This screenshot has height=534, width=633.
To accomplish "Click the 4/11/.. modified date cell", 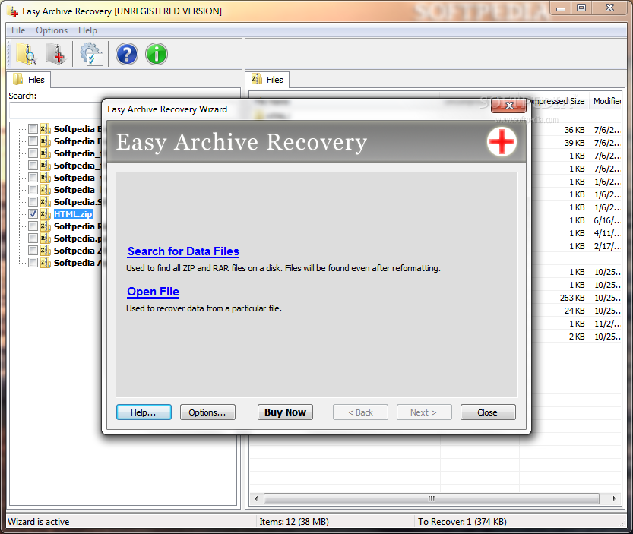I will click(606, 233).
